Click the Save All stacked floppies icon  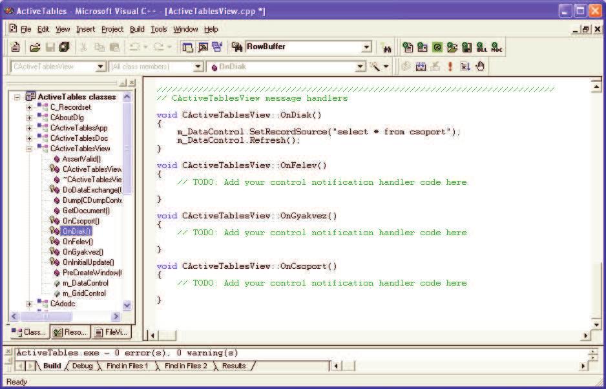64,47
